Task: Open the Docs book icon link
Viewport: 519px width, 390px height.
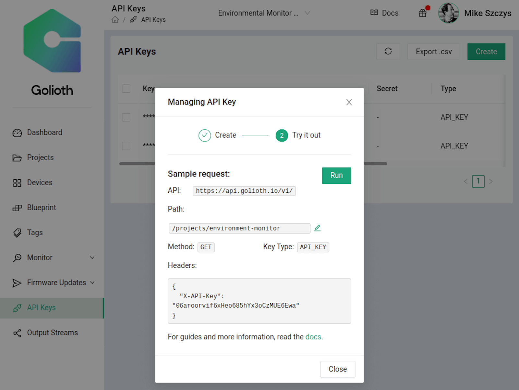Action: point(374,13)
